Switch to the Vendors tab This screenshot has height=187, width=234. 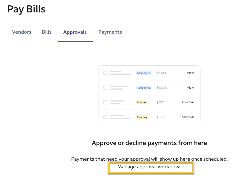coord(22,32)
